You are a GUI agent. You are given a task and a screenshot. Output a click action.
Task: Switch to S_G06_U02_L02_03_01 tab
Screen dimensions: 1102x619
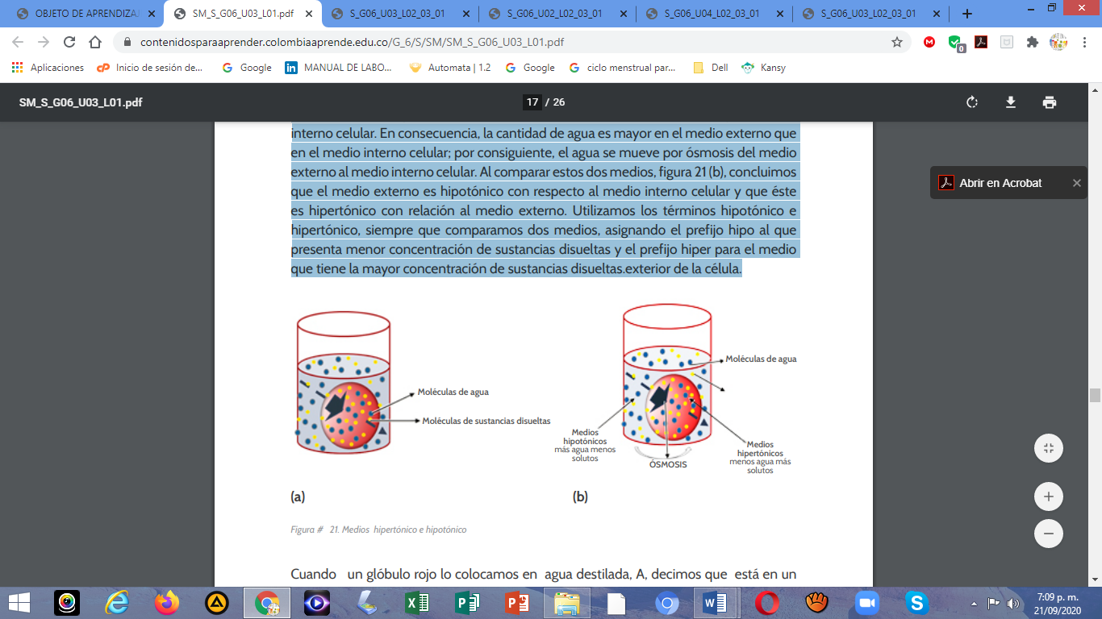pos(556,14)
